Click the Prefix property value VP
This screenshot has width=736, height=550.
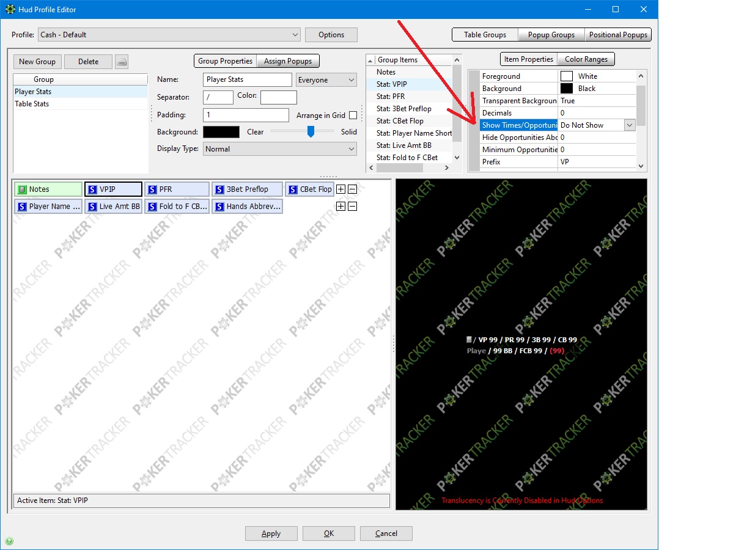pyautogui.click(x=597, y=162)
